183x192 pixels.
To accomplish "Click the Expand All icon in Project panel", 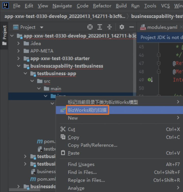I will pyautogui.click(x=100, y=27).
